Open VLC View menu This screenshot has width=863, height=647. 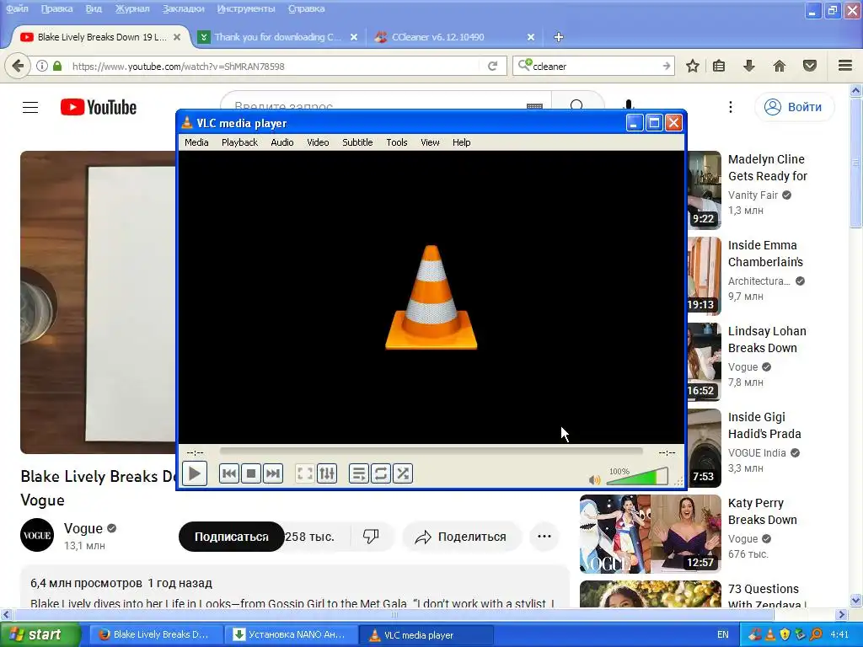coord(430,142)
